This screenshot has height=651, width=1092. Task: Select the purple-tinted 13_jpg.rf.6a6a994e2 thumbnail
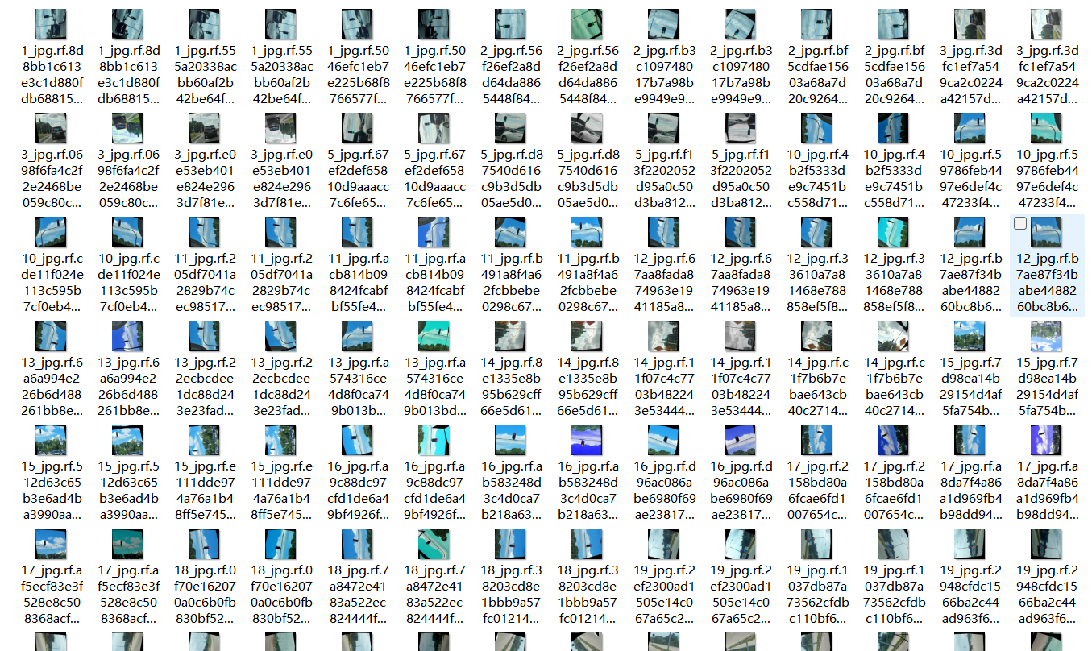click(128, 336)
